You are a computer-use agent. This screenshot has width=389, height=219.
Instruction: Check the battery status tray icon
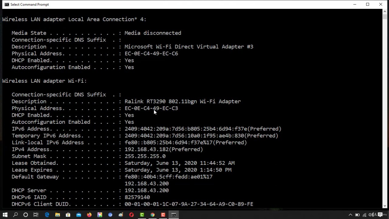(x=357, y=215)
